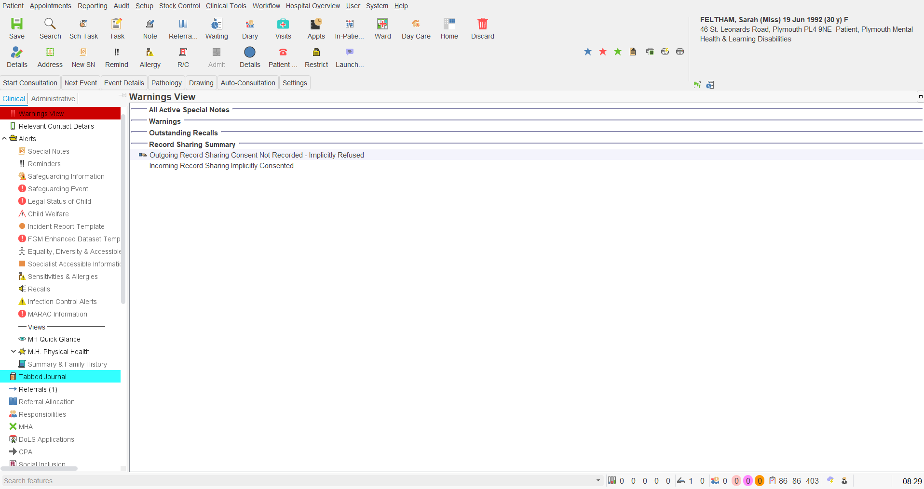Click the blue star icon

pos(588,52)
